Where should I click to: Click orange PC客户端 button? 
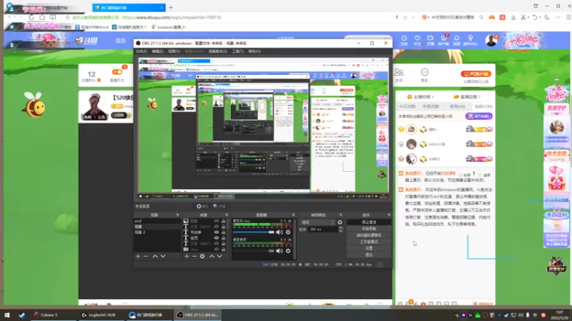476,74
